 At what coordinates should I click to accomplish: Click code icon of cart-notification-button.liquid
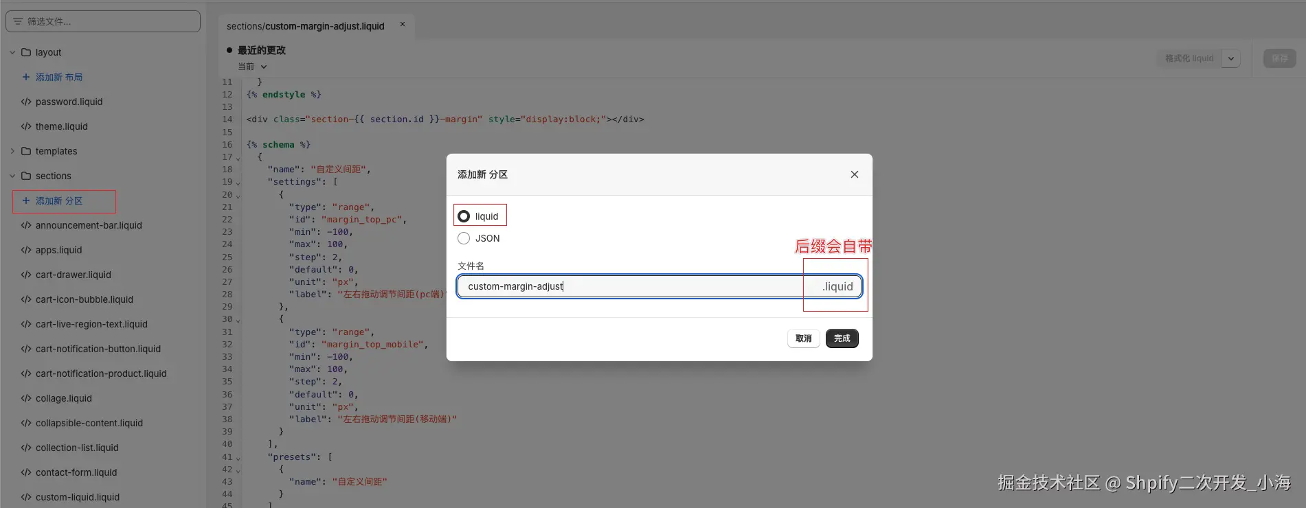tap(26, 349)
